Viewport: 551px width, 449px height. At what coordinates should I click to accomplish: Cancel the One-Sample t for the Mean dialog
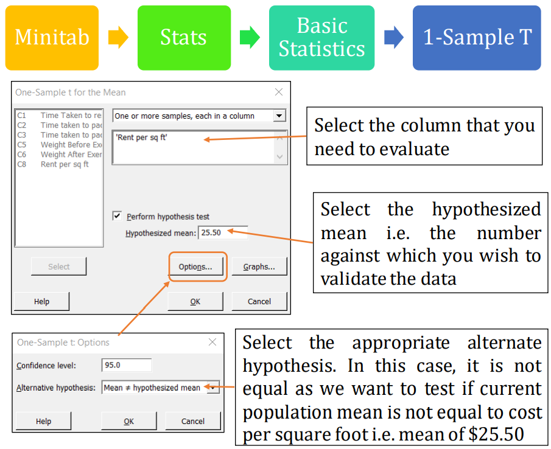tap(259, 301)
